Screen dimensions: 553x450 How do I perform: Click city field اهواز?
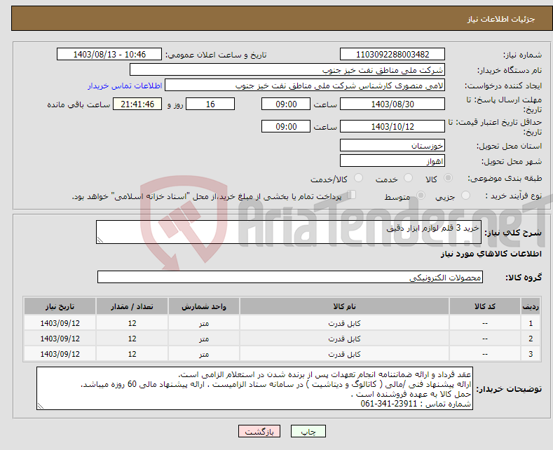tap(392, 161)
